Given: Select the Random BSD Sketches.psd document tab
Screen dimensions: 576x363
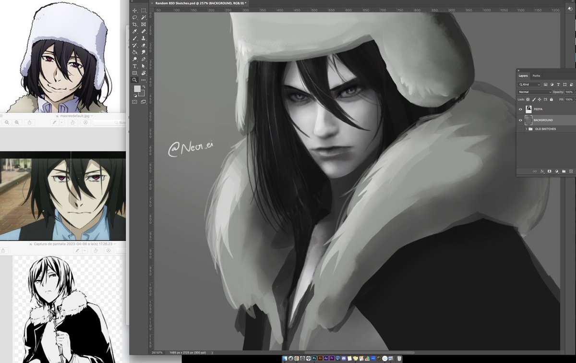Looking at the screenshot, I should click(x=201, y=3).
